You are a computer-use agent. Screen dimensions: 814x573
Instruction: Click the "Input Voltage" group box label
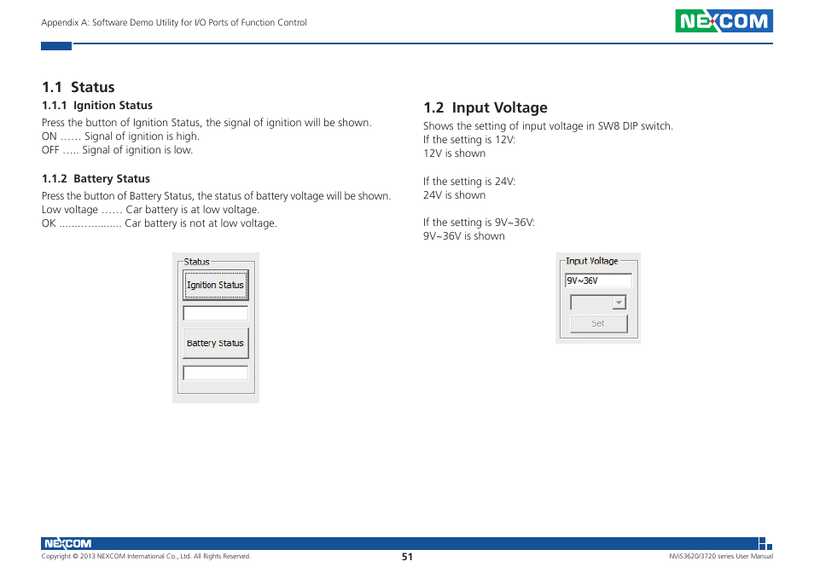click(592, 261)
